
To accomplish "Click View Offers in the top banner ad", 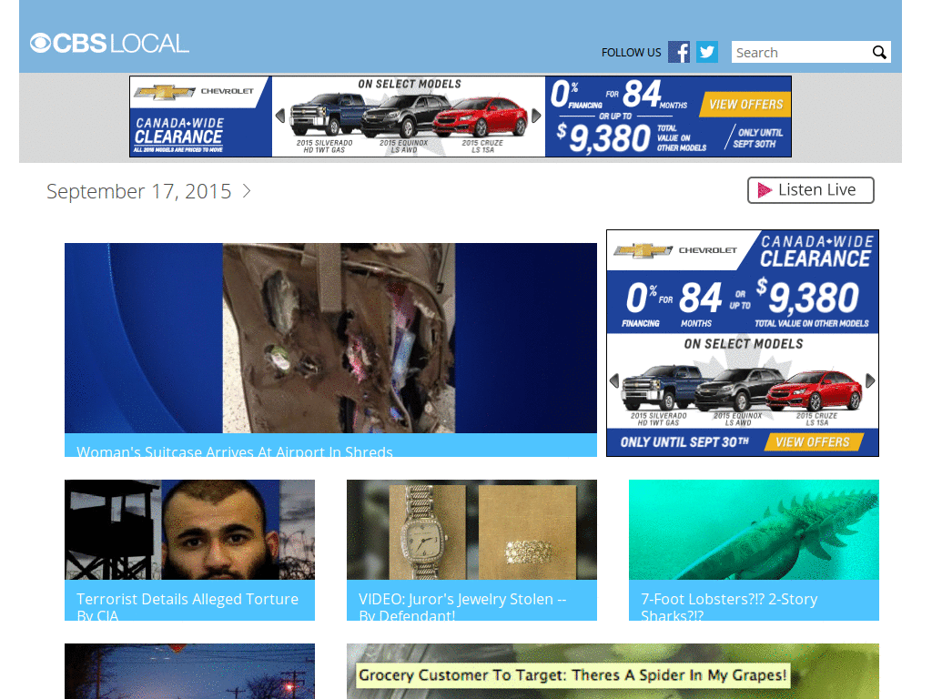I will pyautogui.click(x=746, y=105).
